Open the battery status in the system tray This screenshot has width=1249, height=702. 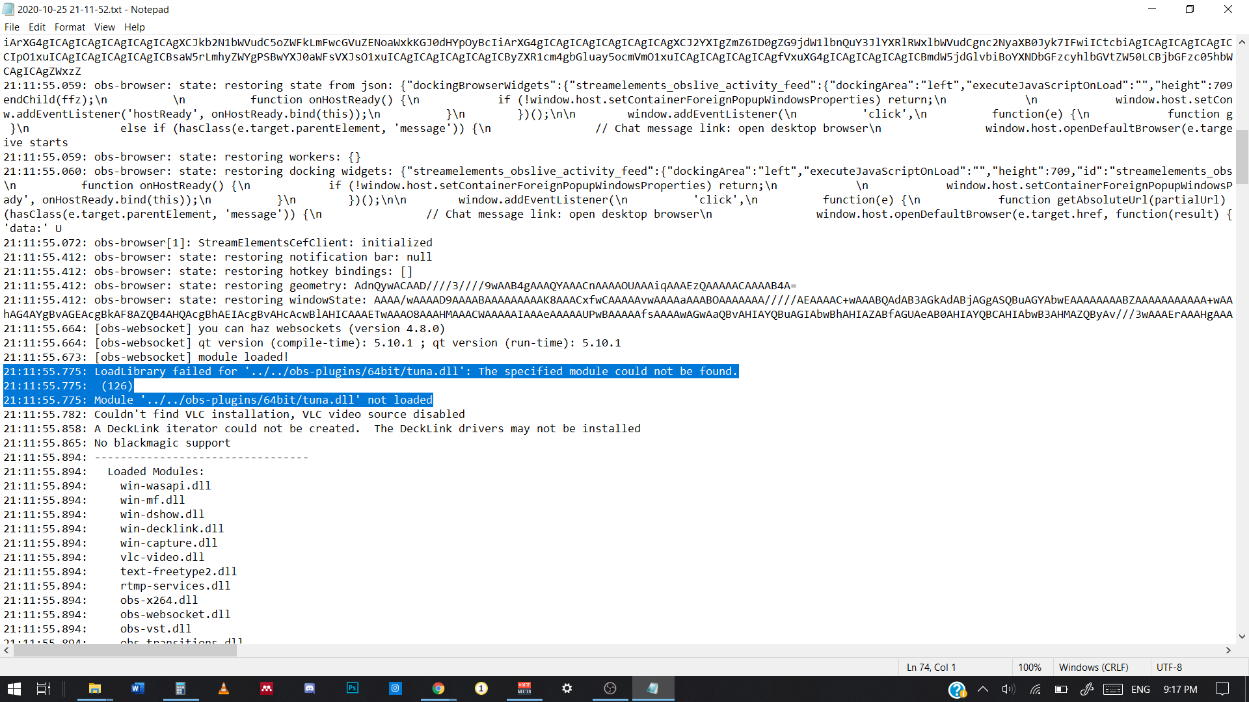coord(1061,690)
